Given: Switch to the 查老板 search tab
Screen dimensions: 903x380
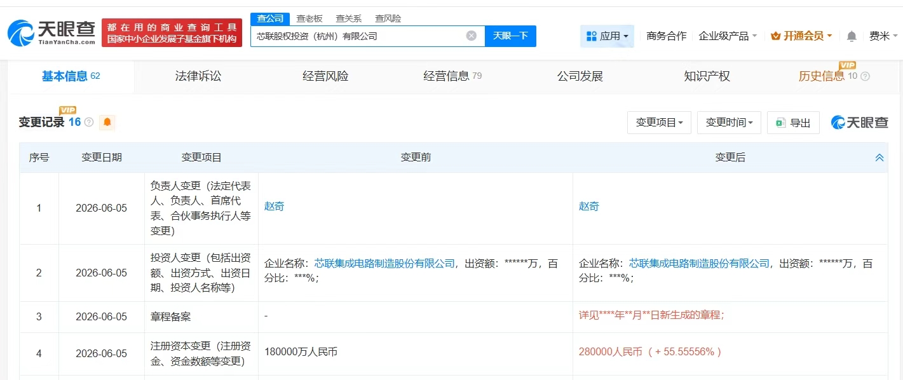Looking at the screenshot, I should [309, 18].
